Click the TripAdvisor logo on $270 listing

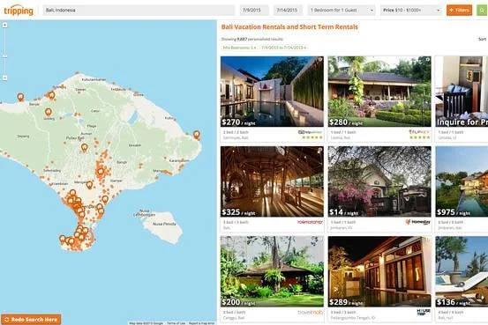coord(310,132)
